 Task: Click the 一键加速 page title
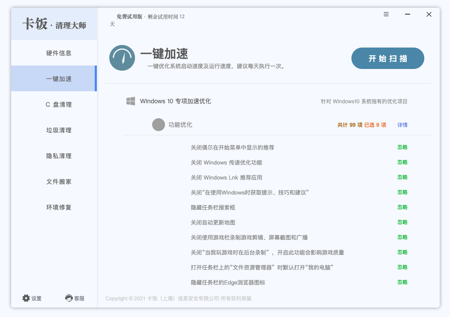(x=164, y=54)
